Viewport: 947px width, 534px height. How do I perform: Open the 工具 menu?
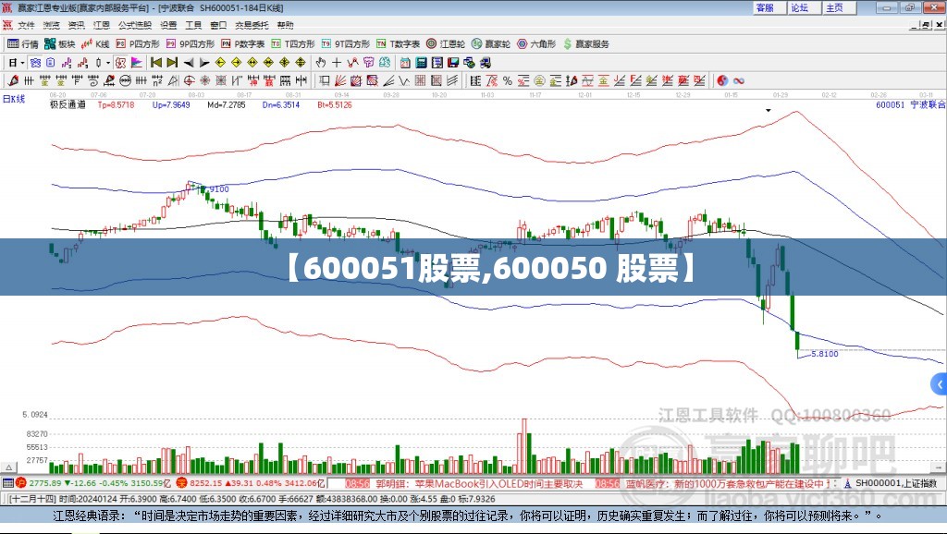pos(193,25)
